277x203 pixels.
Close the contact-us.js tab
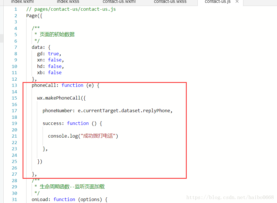tap(237, 2)
